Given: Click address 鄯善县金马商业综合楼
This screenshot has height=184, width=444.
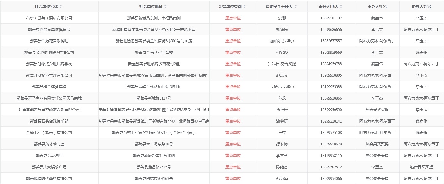Looking at the screenshot, I should (154, 53).
